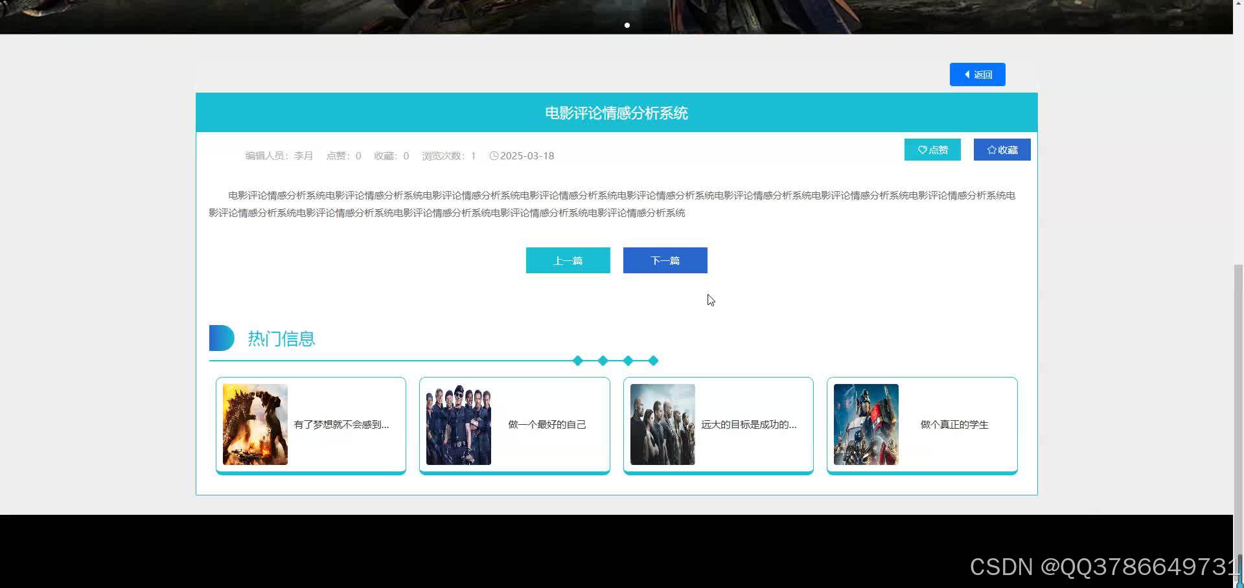1244x588 pixels.
Task: Click the 上一篇 previous article button
Action: click(568, 260)
